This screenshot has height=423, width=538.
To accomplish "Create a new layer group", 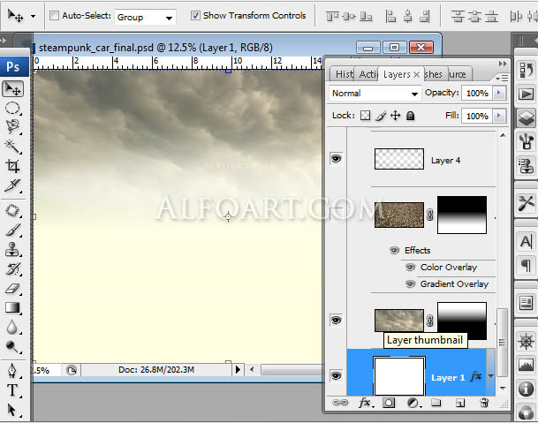I will coord(436,402).
